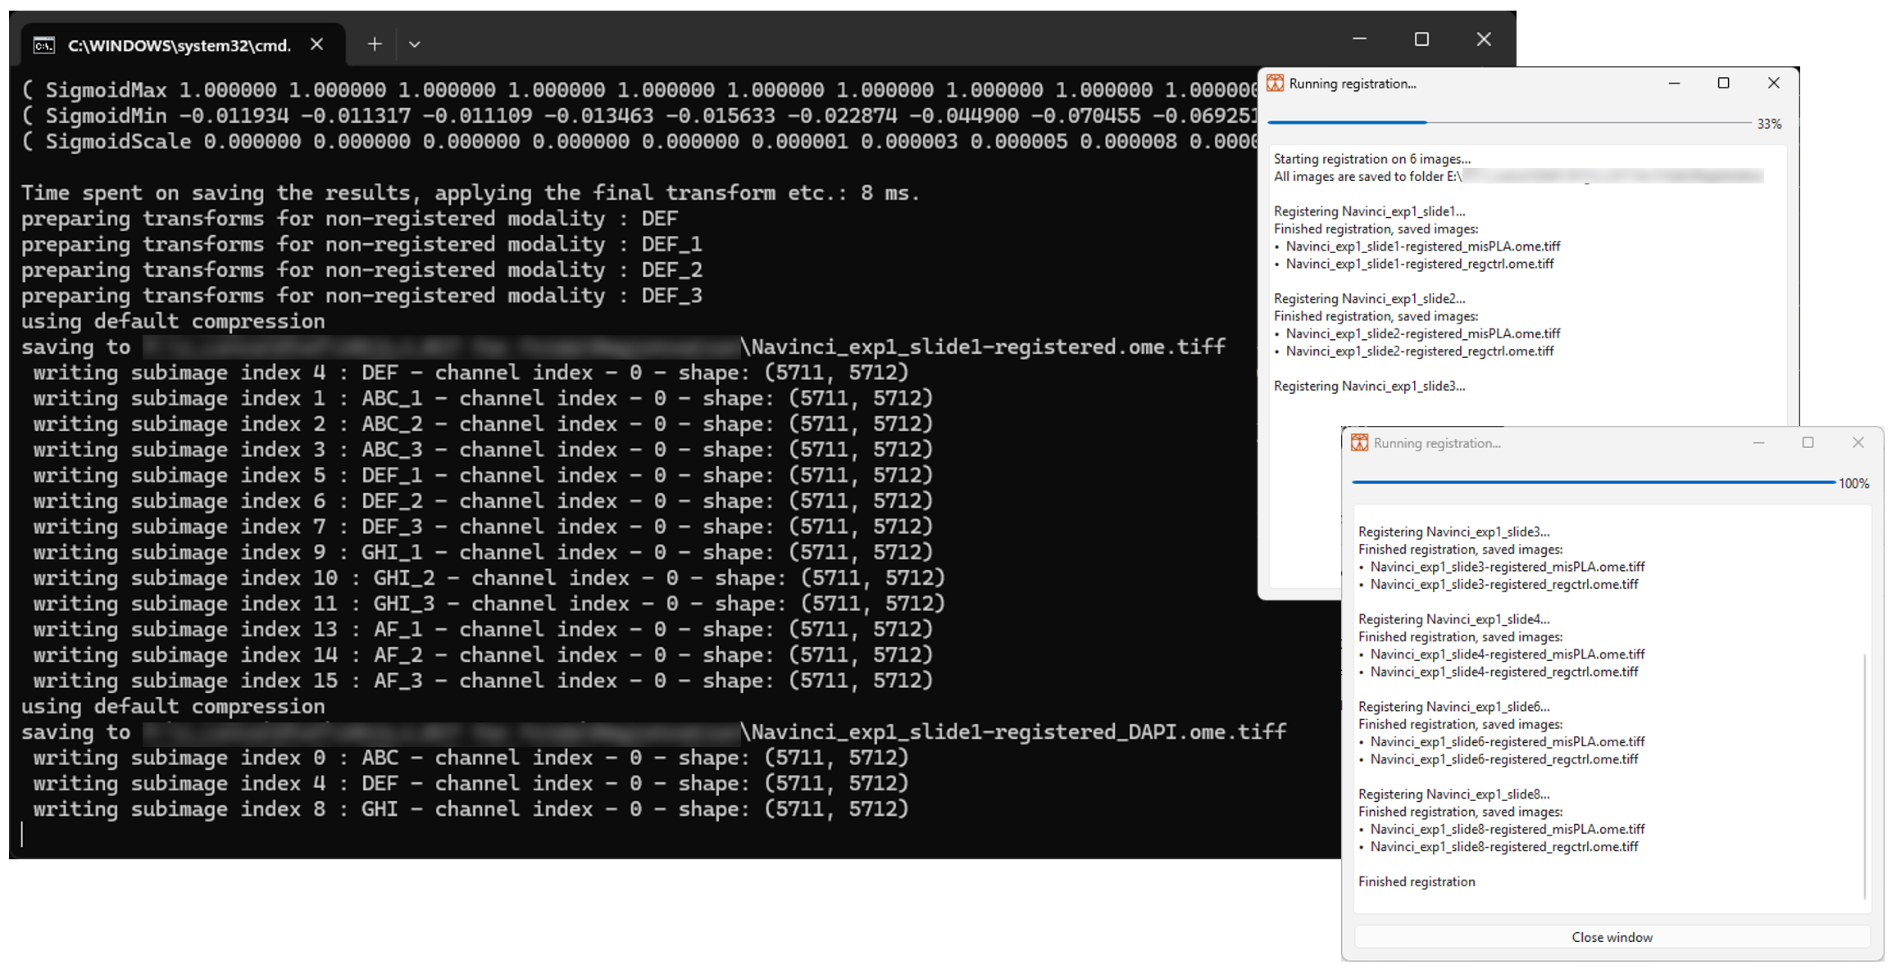Close the cmd terminal tab

(x=317, y=45)
